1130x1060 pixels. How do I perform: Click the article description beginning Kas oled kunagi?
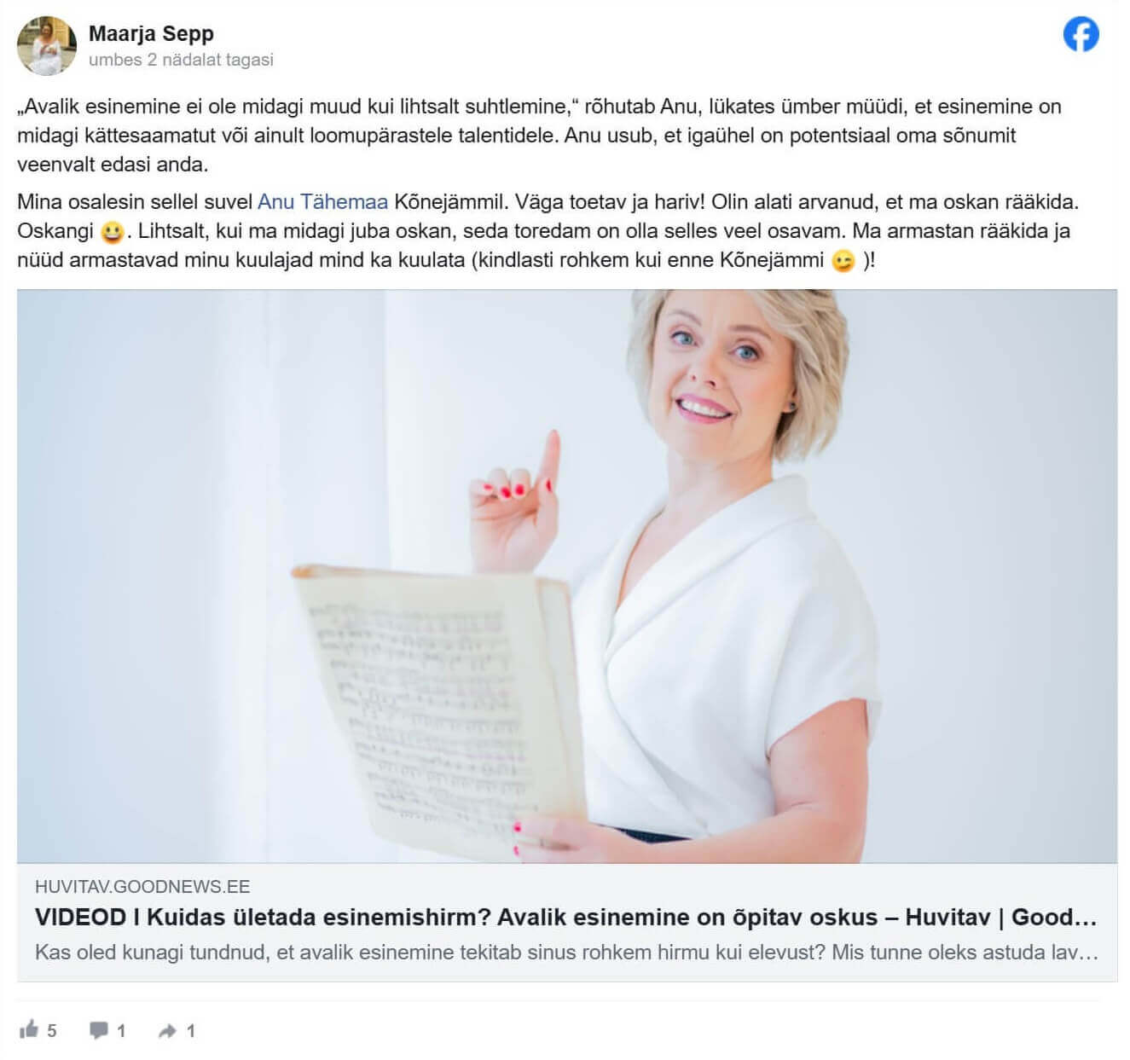coord(566,952)
